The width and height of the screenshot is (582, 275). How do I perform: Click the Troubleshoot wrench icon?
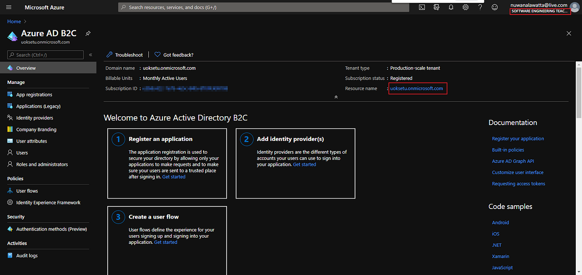110,55
